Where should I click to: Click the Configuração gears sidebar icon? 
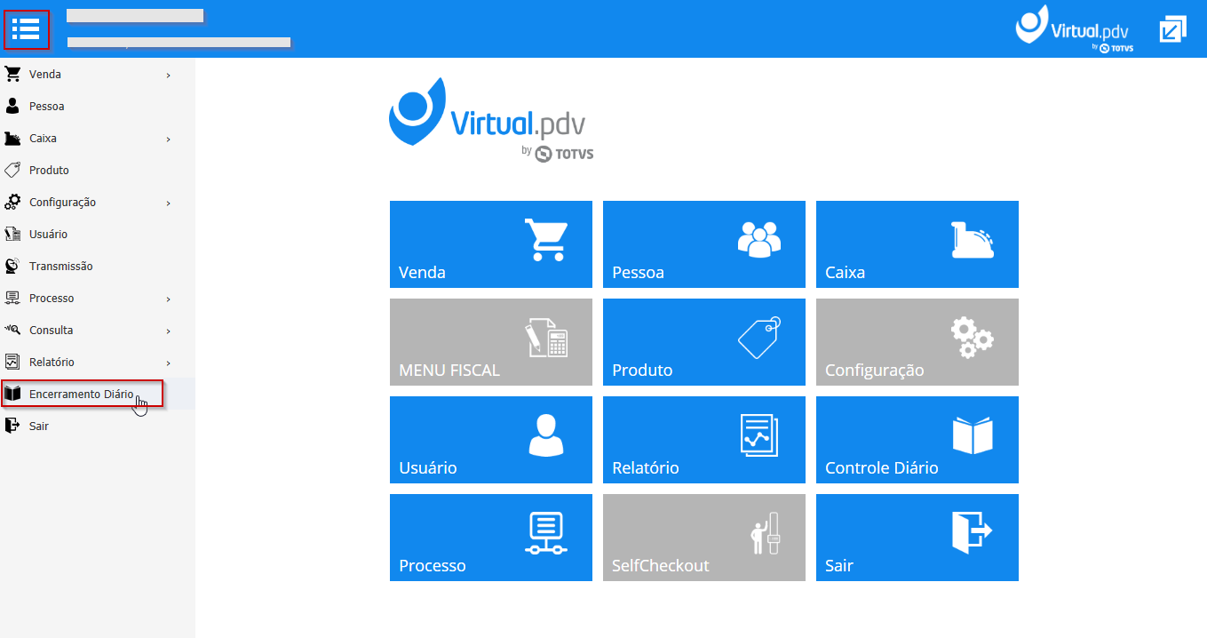coord(12,202)
